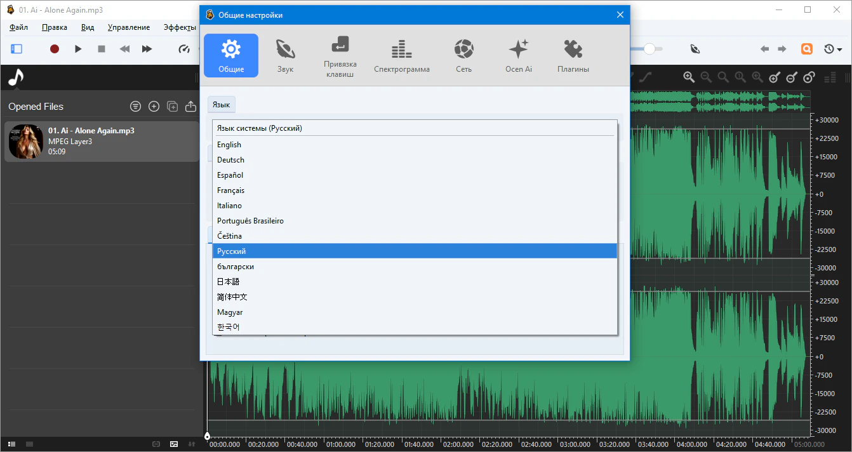Click the filter icon in Opened Files
The image size is (852, 452).
135,107
